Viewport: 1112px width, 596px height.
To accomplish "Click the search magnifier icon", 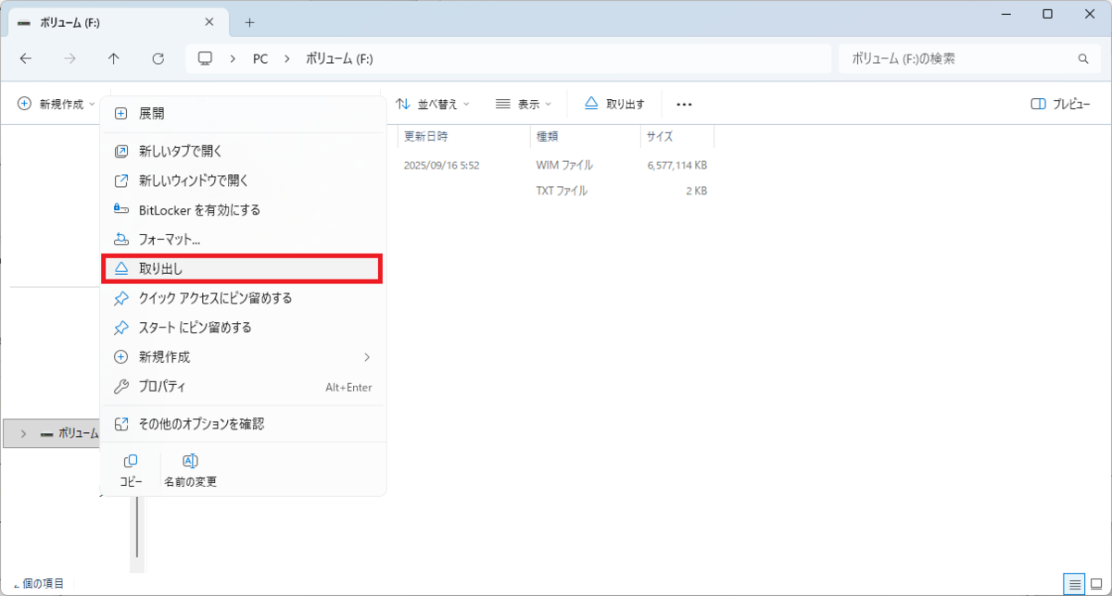I will [x=1083, y=58].
